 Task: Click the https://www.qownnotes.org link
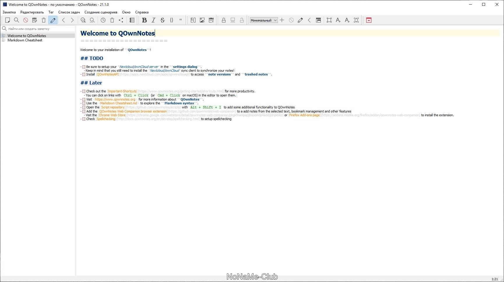[115, 99]
